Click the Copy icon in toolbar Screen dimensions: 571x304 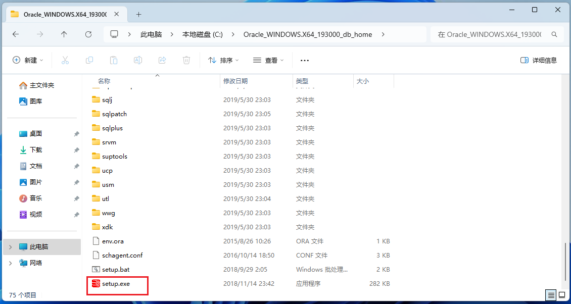tap(89, 60)
